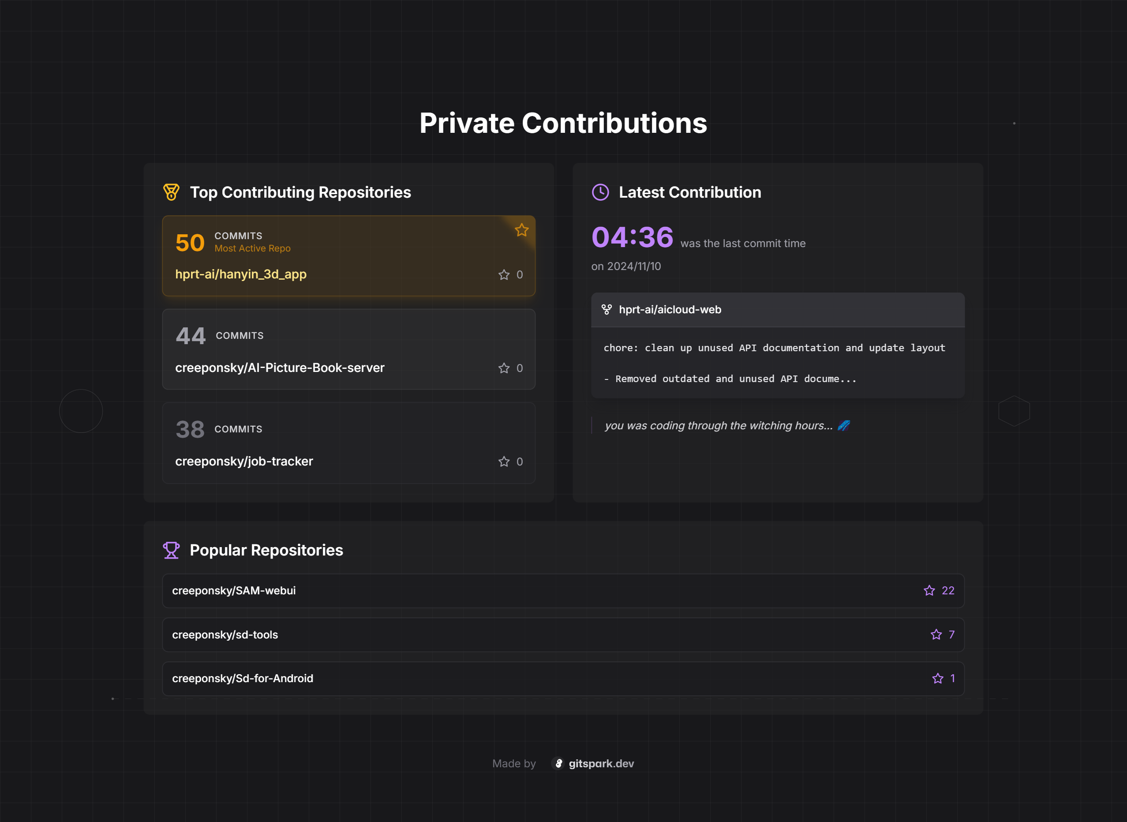This screenshot has width=1127, height=822.
Task: Toggle the star next to creeponsky/sd-tools
Action: tap(936, 634)
